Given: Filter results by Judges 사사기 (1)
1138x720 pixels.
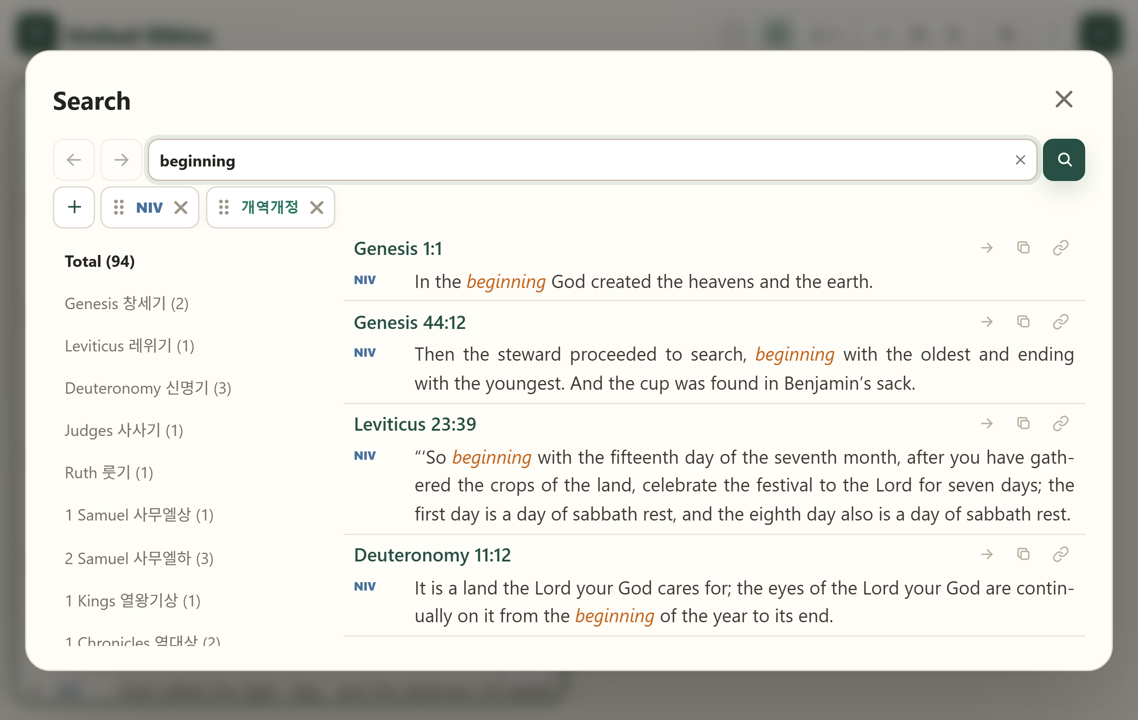Looking at the screenshot, I should pyautogui.click(x=124, y=431).
